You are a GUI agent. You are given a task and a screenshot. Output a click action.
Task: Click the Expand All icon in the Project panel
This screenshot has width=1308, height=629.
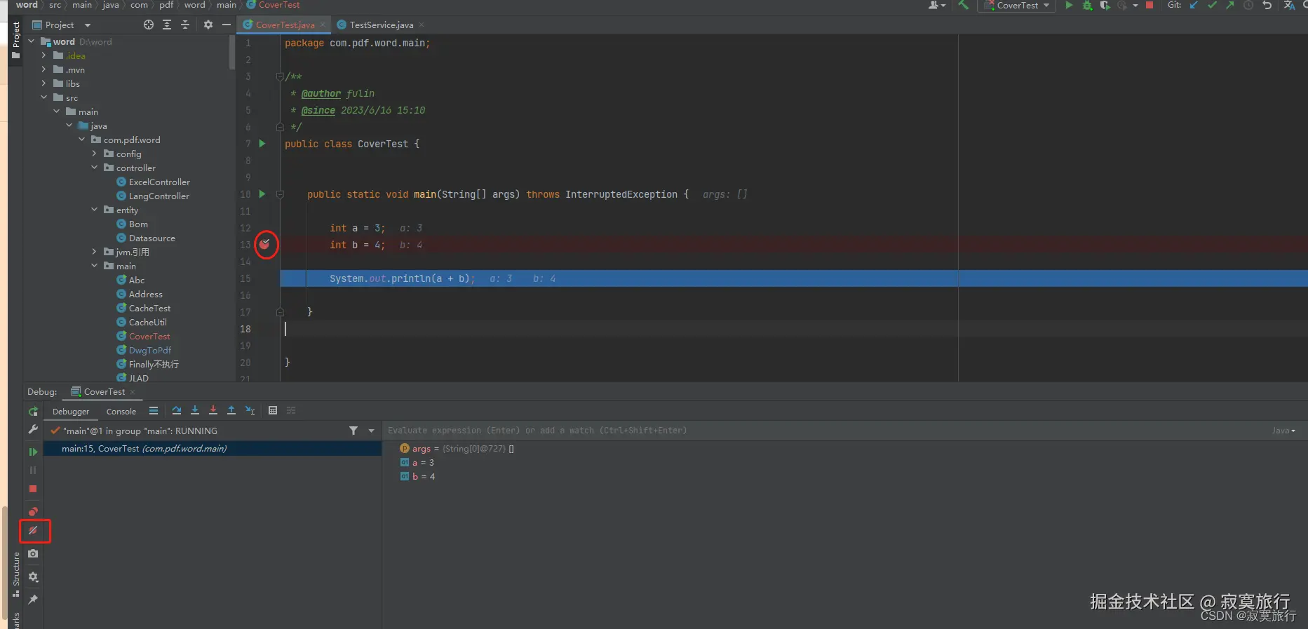[x=167, y=25]
